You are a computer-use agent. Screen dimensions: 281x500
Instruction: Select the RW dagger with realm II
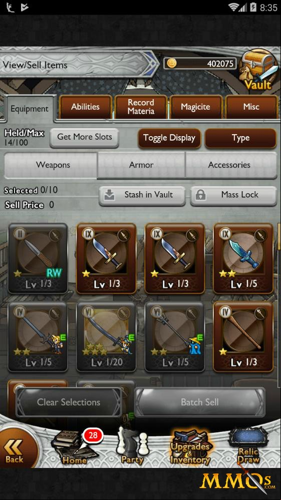tap(38, 258)
